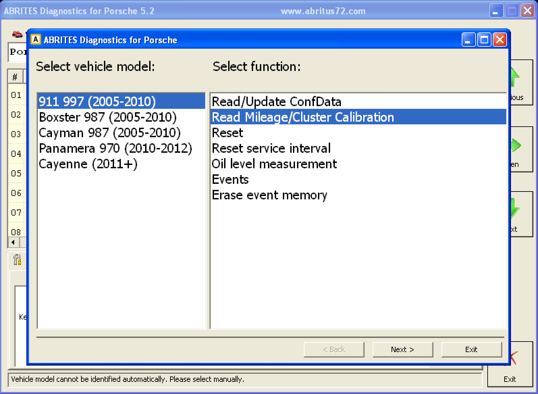538x394 pixels.
Task: Select Cayenne (2011+) vehicle model
Action: click(121, 164)
